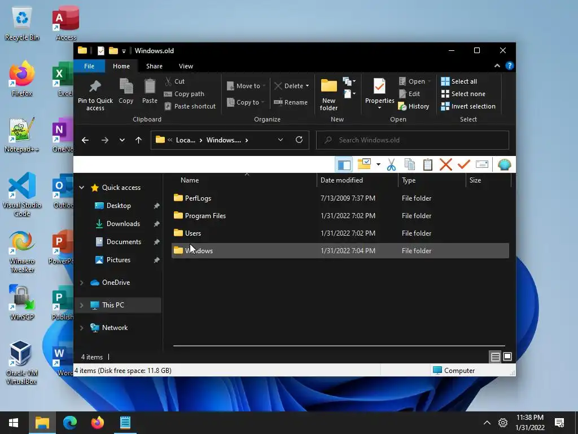Open the folder options toolbar dropdown arrow
This screenshot has height=434, width=578.
click(x=378, y=164)
